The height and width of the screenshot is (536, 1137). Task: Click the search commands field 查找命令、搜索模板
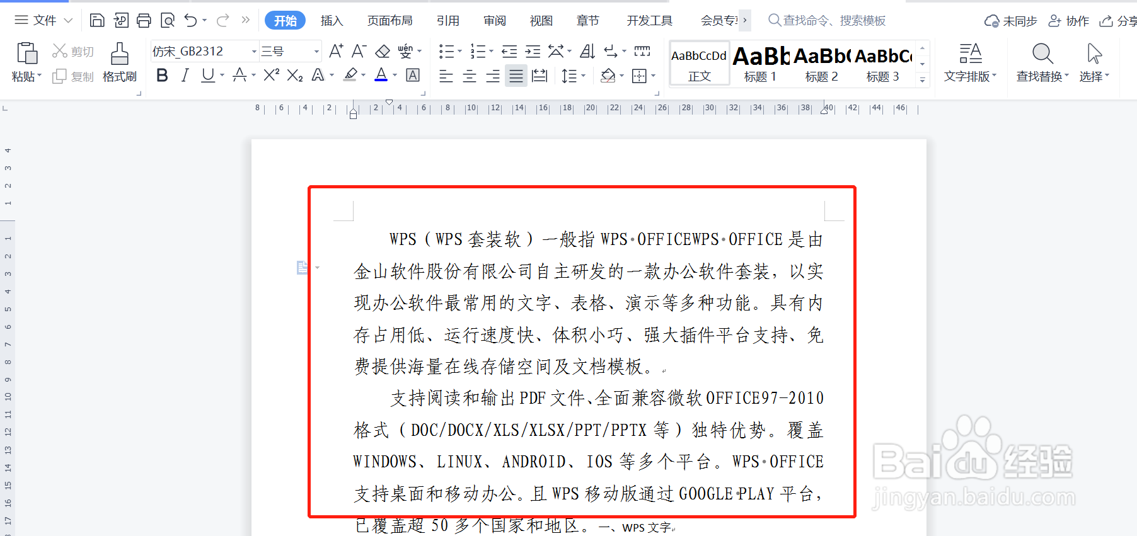click(x=827, y=21)
